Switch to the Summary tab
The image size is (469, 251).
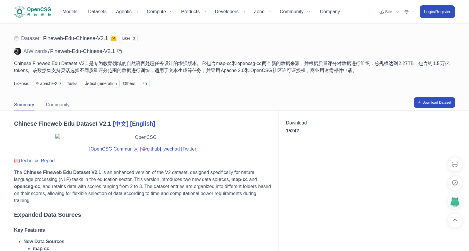click(24, 105)
